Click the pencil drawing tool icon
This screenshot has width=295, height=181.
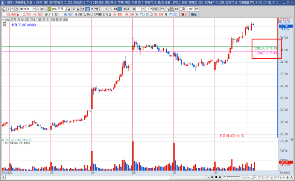click(x=267, y=177)
